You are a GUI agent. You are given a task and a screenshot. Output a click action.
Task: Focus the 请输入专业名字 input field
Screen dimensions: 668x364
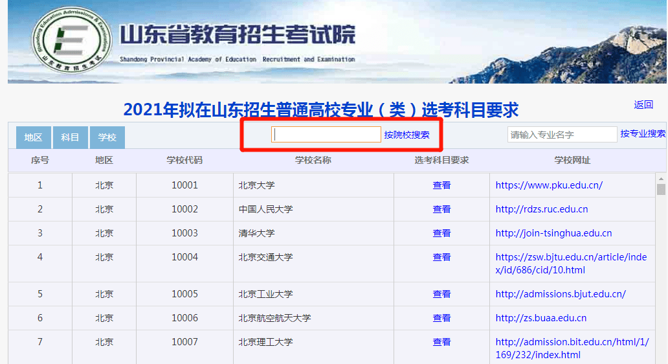(561, 135)
